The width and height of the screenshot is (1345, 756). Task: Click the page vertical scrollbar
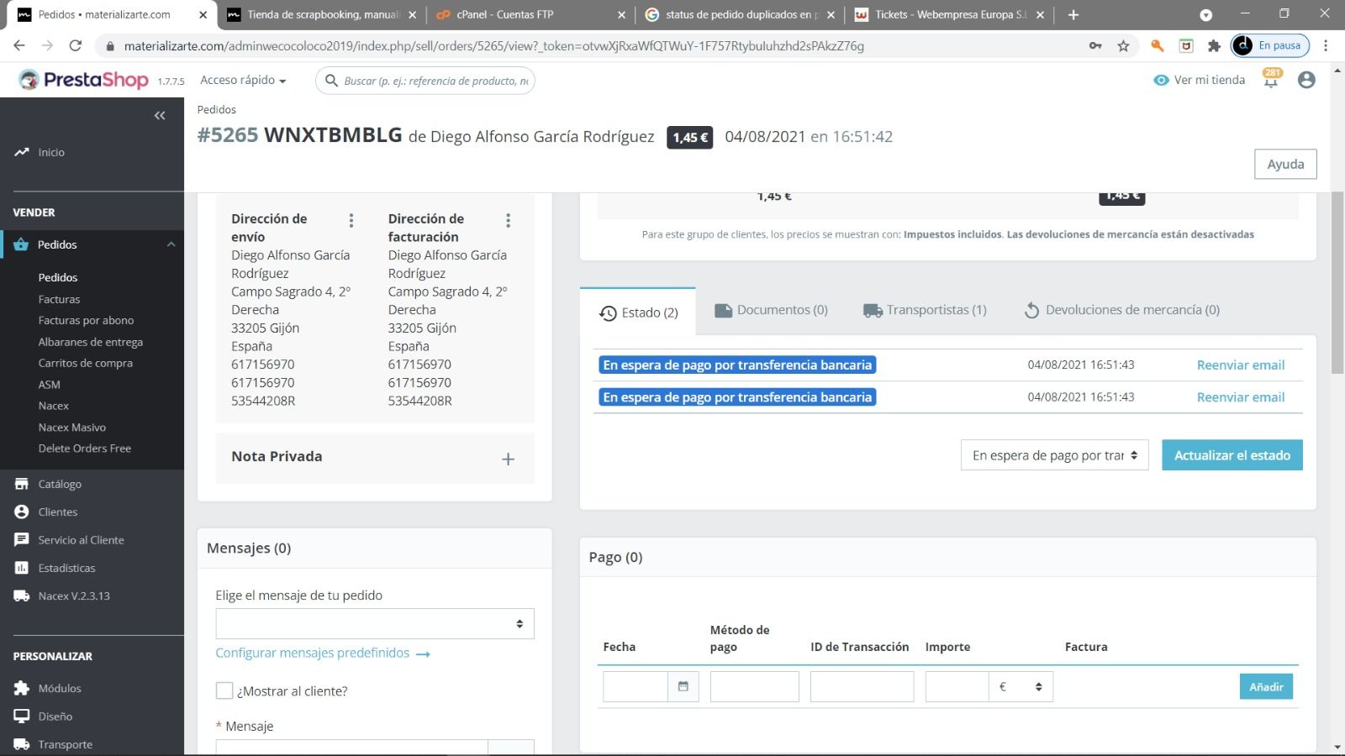tap(1337, 283)
